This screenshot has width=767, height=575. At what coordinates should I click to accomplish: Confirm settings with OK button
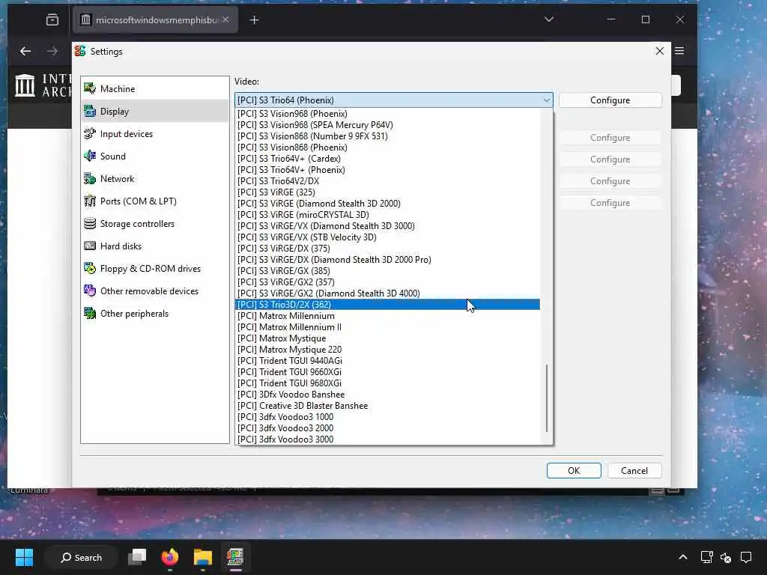[574, 470]
